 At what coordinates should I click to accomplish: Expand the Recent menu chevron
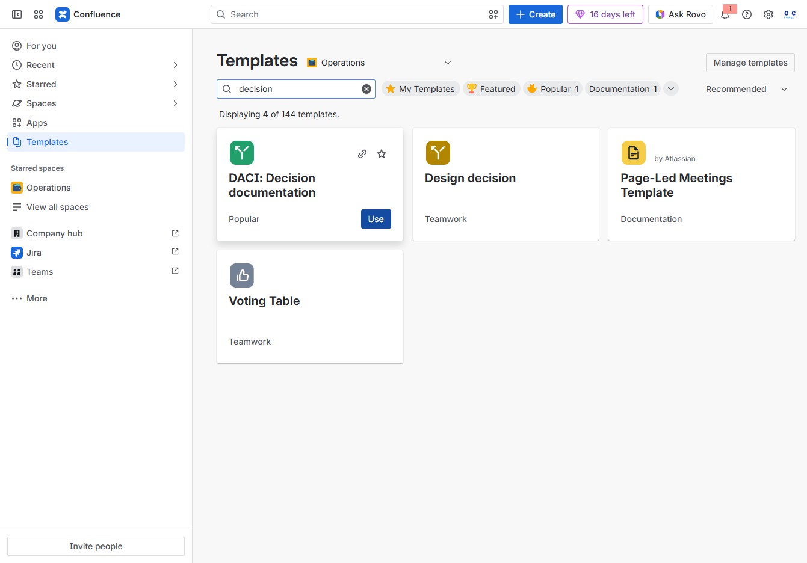click(175, 65)
